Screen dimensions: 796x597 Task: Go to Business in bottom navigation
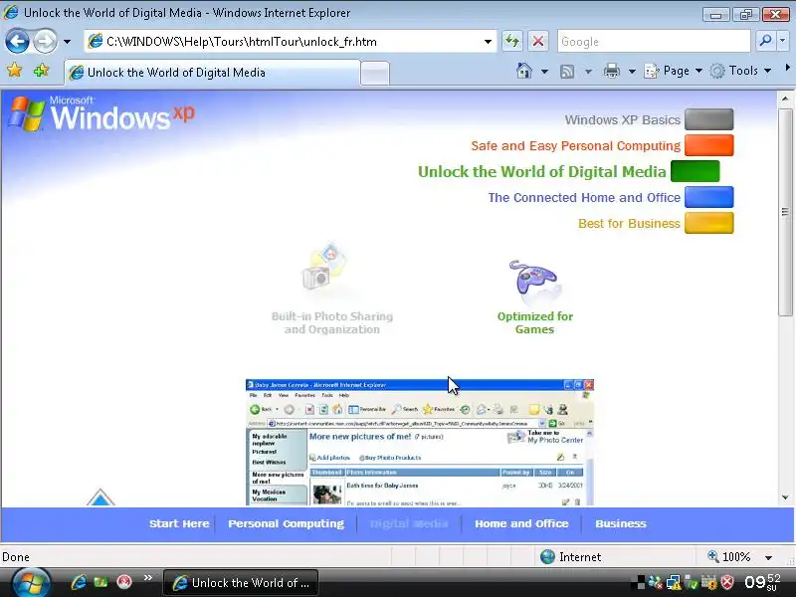pyautogui.click(x=620, y=523)
